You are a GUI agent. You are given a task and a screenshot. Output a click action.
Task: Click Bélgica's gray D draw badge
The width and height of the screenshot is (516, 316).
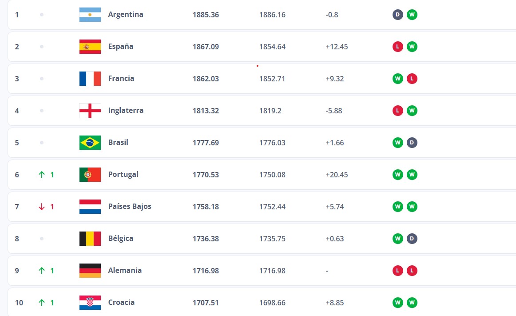coord(412,239)
